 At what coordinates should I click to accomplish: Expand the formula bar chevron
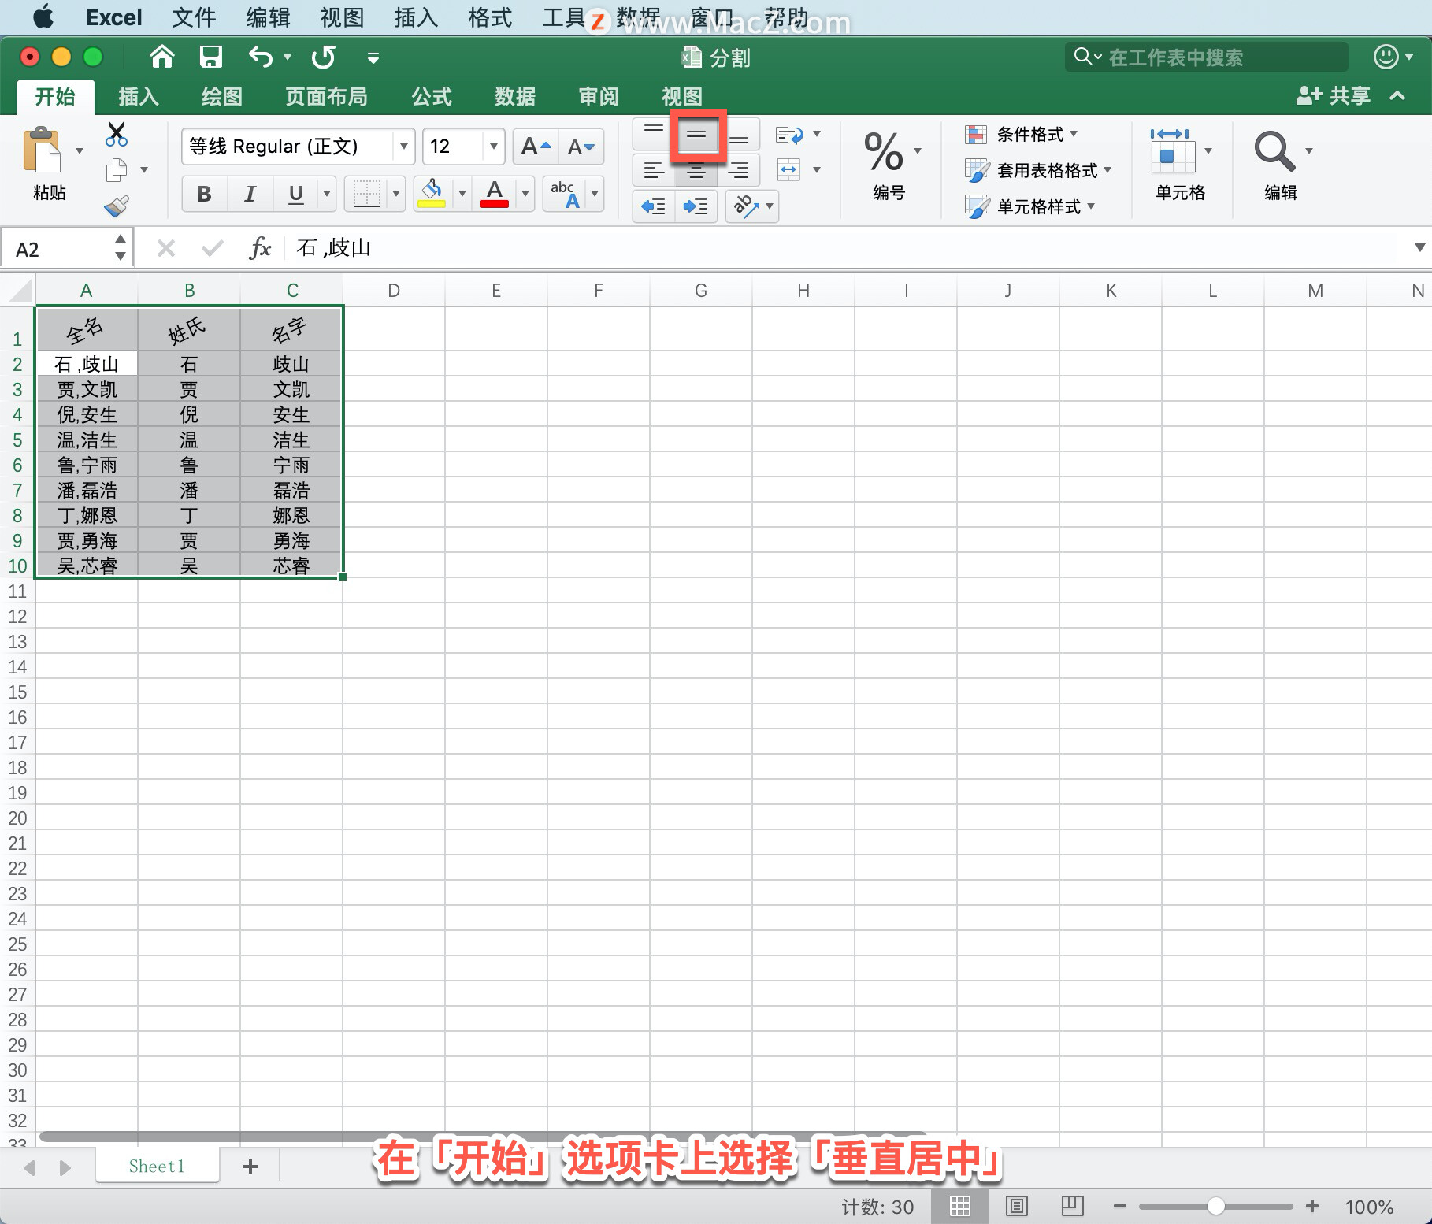[1419, 247]
